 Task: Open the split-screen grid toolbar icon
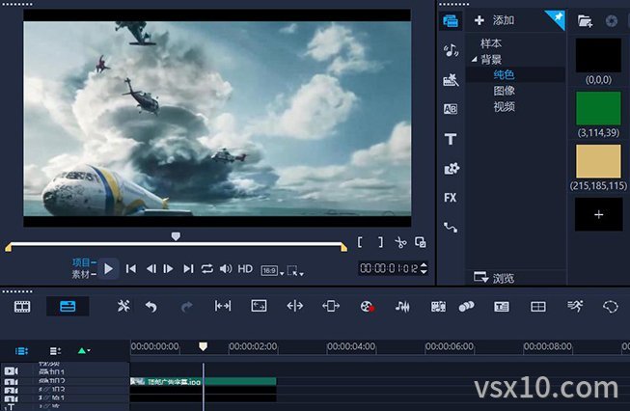538,307
